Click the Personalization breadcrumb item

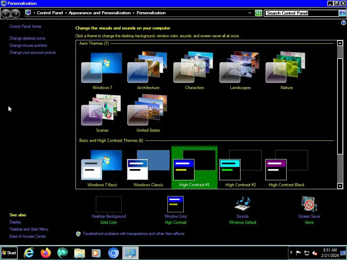(151, 13)
